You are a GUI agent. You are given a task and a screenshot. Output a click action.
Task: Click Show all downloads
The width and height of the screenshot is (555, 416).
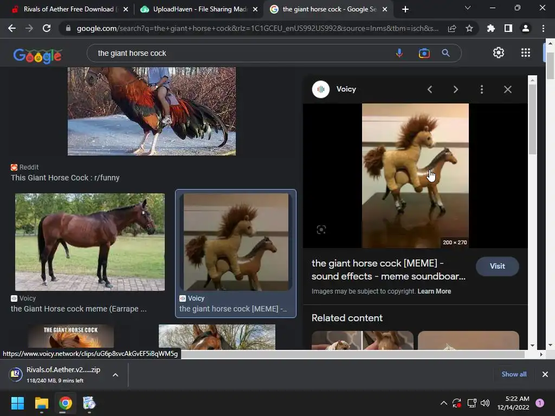(514, 374)
